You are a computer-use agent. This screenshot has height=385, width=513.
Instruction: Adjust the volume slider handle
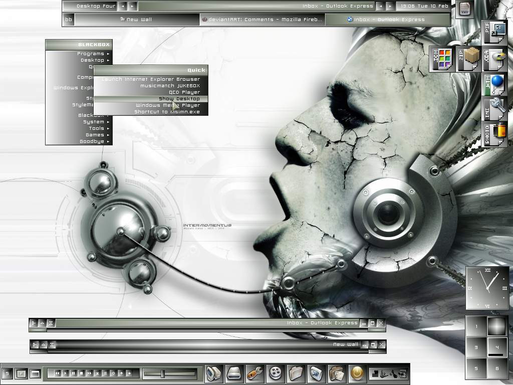(x=163, y=373)
